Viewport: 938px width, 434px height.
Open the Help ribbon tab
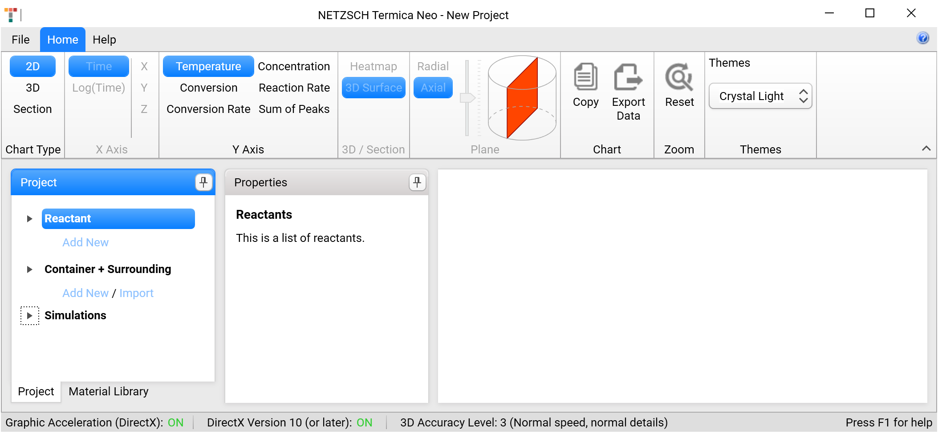(x=104, y=40)
